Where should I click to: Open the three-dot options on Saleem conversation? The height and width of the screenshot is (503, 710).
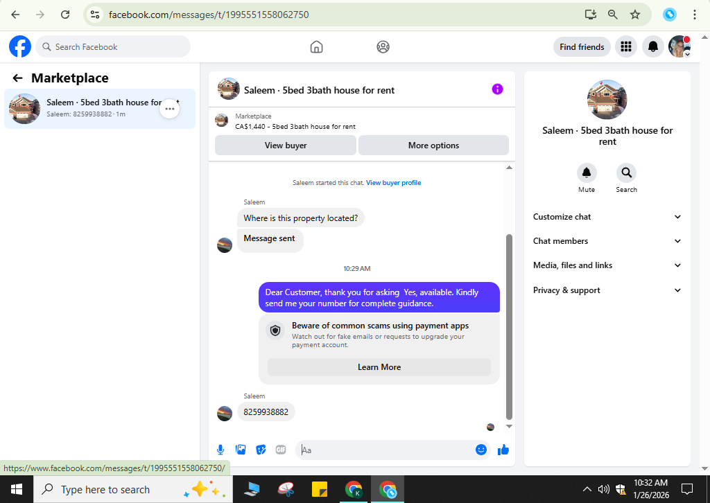coord(170,109)
